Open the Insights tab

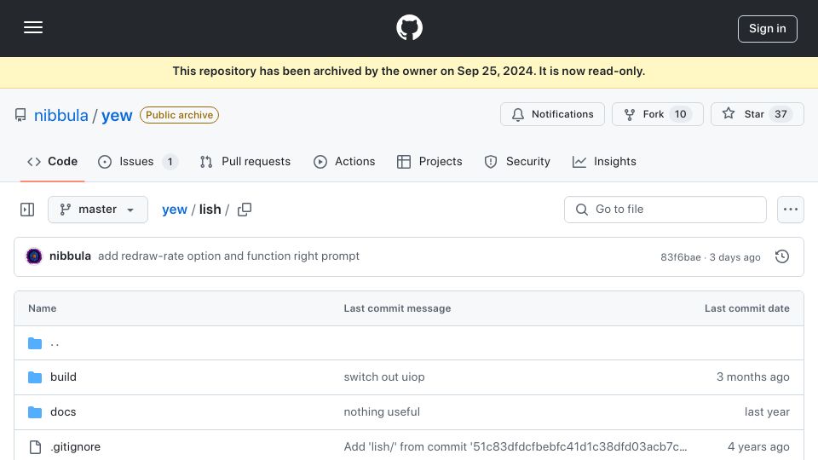[x=604, y=162]
